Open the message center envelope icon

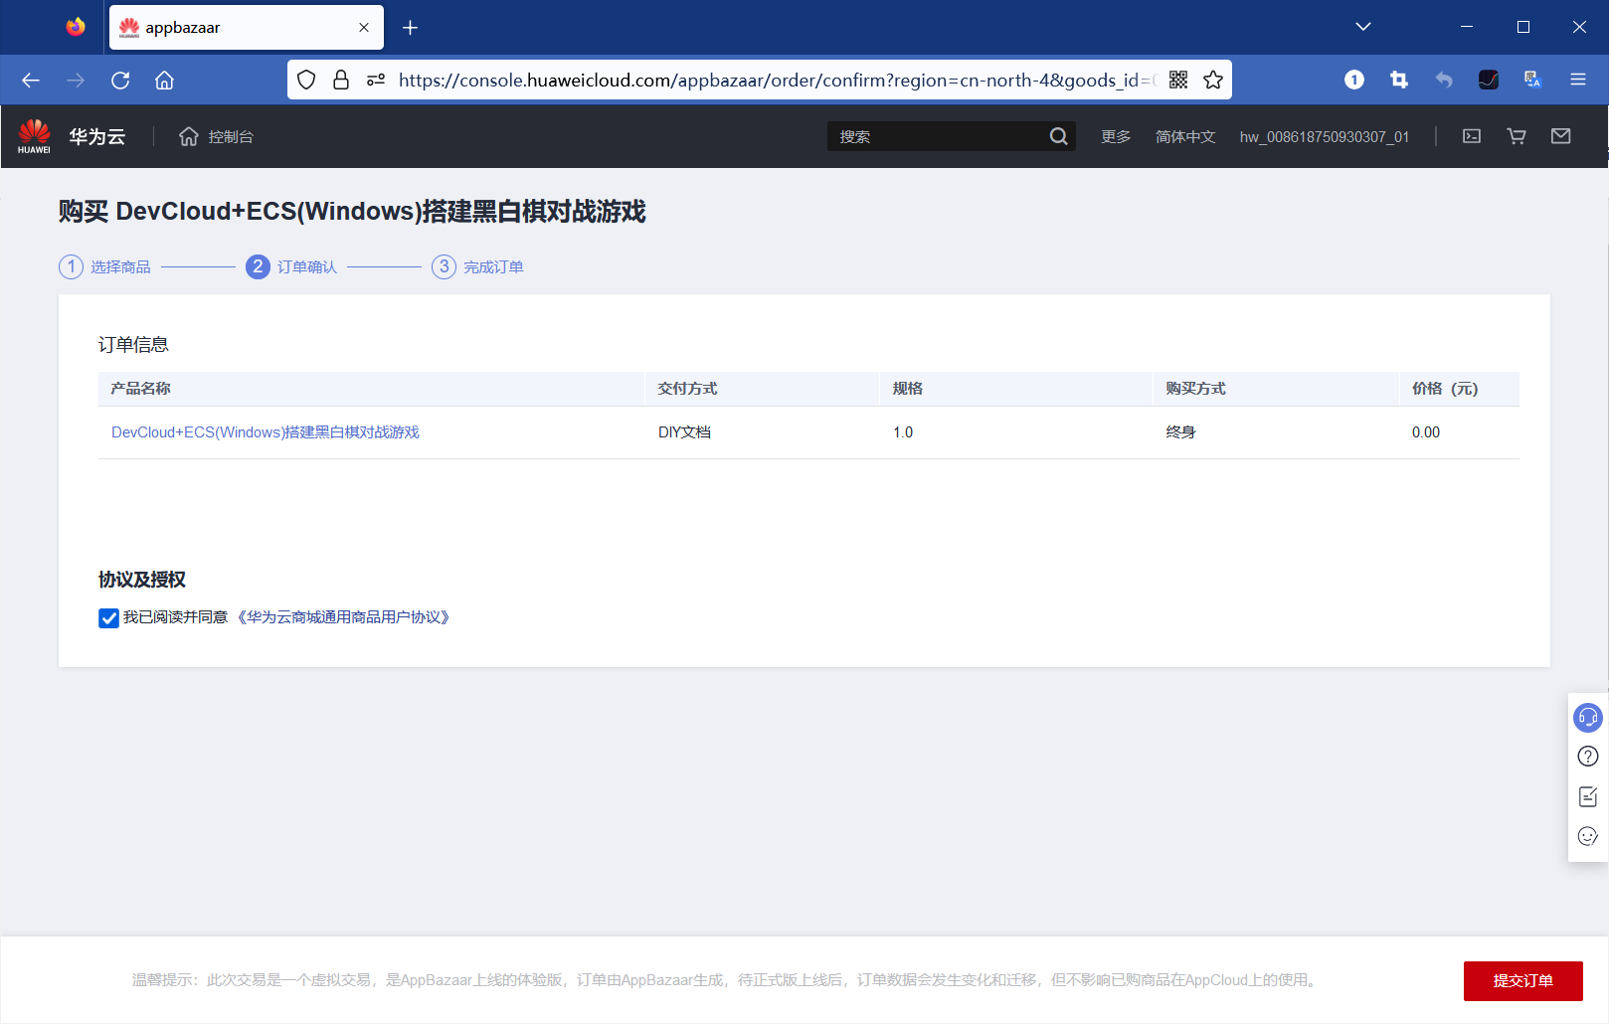point(1560,136)
